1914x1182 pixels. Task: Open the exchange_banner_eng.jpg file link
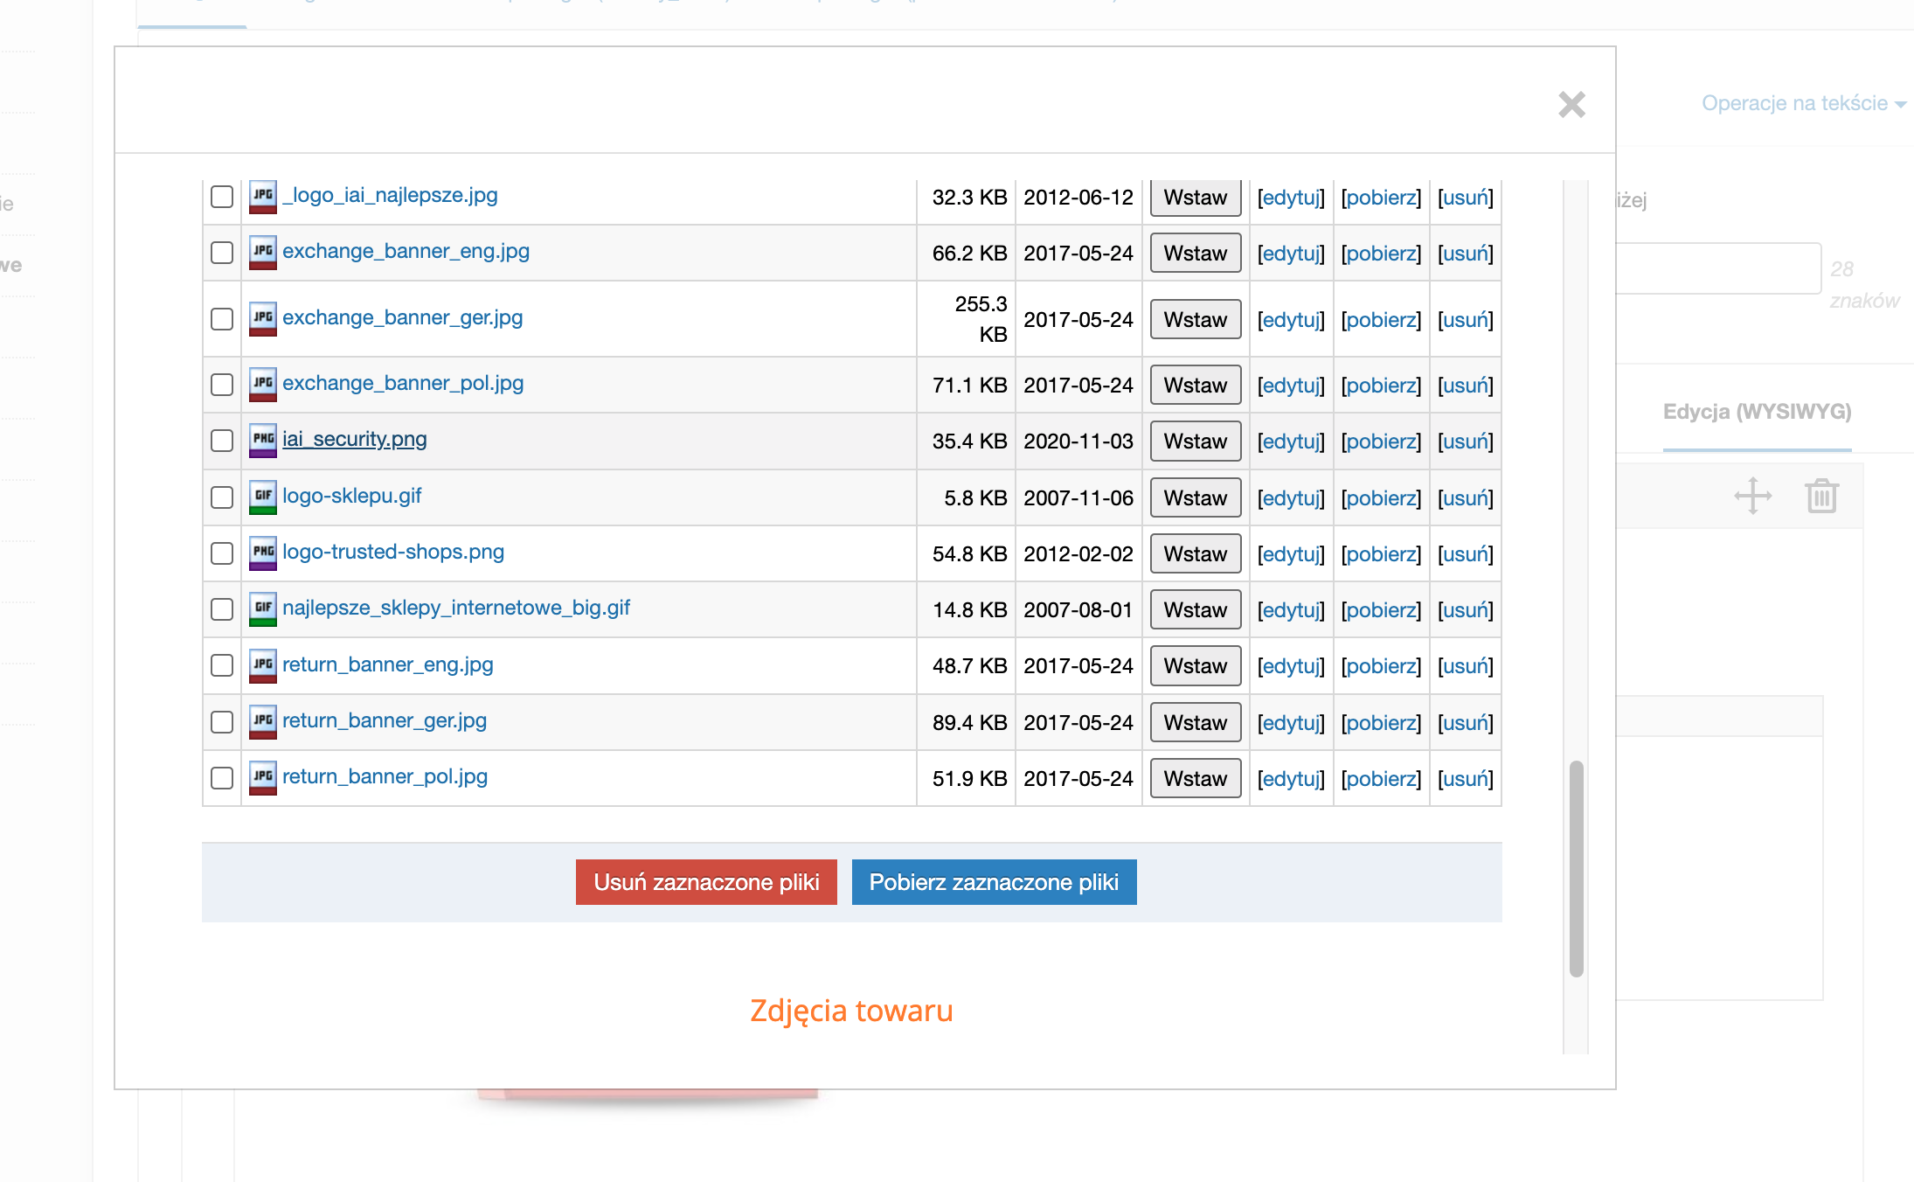tap(406, 251)
